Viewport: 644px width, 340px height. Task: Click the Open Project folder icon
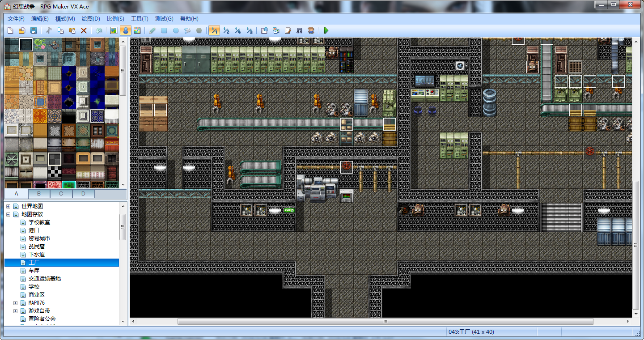[21, 30]
